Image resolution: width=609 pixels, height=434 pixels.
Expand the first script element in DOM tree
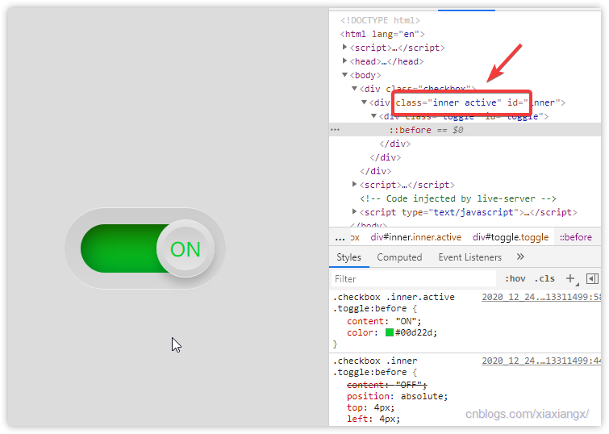[x=344, y=47]
